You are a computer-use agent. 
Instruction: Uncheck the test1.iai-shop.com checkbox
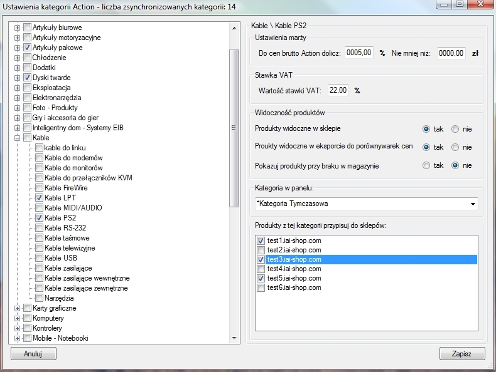[261, 240]
